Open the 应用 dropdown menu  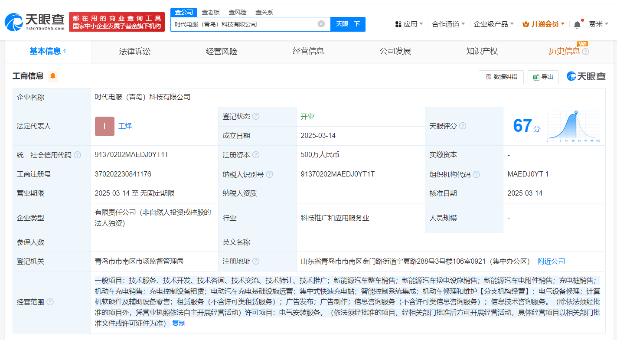(x=409, y=24)
